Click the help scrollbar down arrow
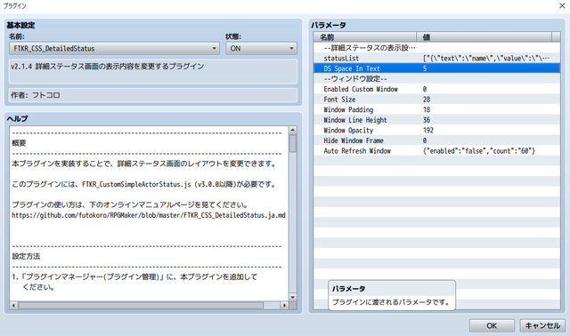This screenshot has width=570, height=336. [x=293, y=297]
